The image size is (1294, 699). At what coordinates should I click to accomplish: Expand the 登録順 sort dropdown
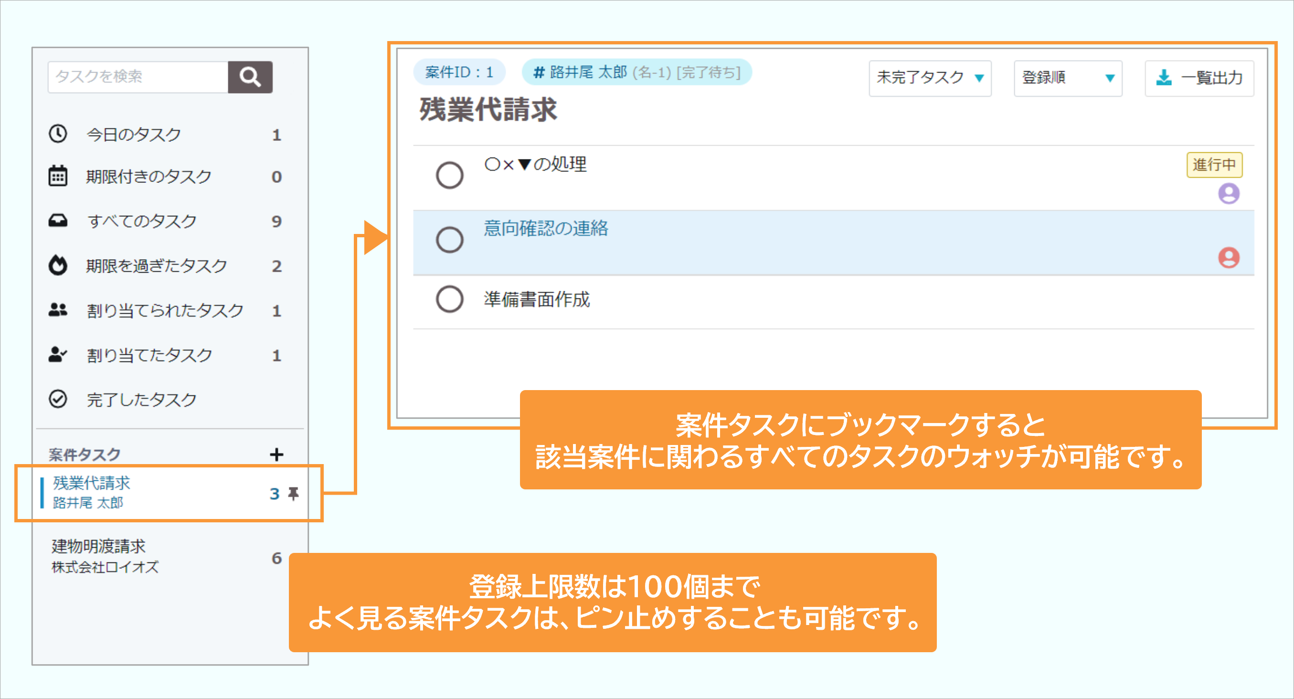point(1068,78)
